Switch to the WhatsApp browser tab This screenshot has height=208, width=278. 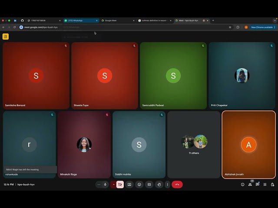point(80,20)
